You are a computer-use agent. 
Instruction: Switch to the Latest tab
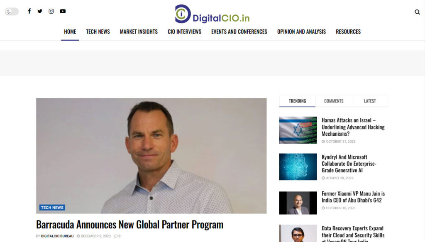(x=370, y=101)
